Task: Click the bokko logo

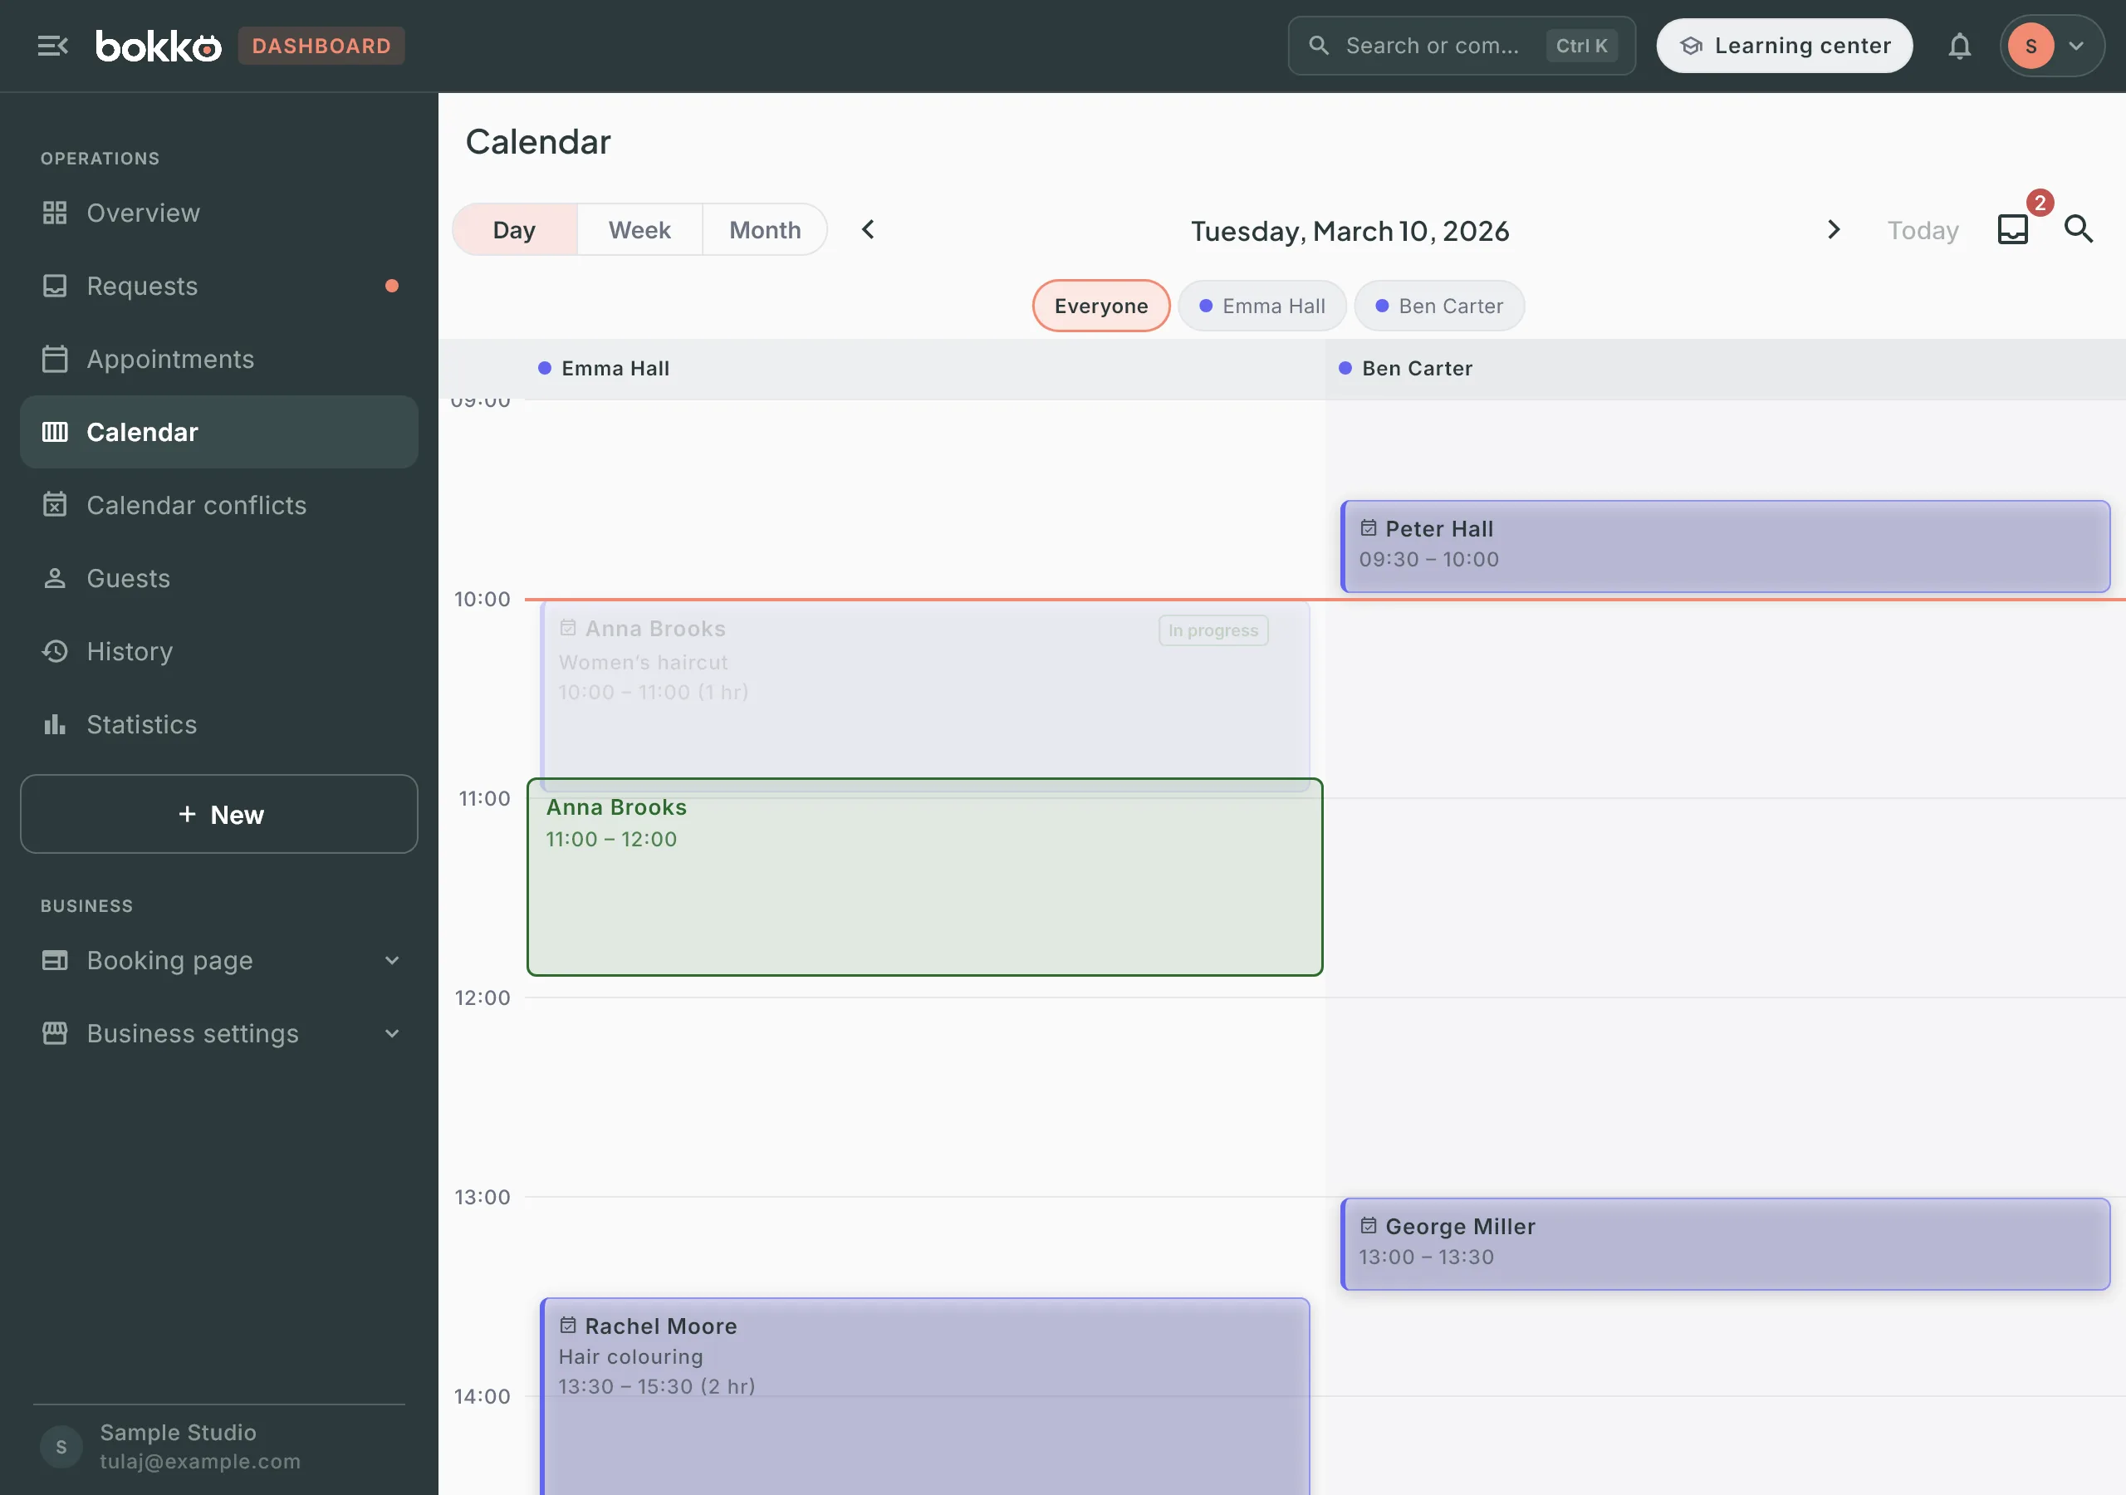Action: [x=159, y=46]
